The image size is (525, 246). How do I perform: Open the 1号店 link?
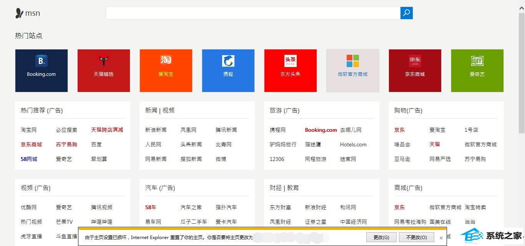pyautogui.click(x=471, y=130)
